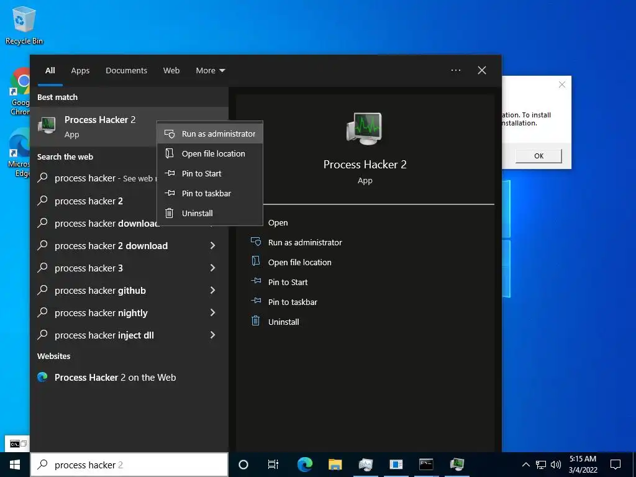Open 'Process Hacker 2 on the Web' link
The width and height of the screenshot is (636, 477).
[x=115, y=378]
